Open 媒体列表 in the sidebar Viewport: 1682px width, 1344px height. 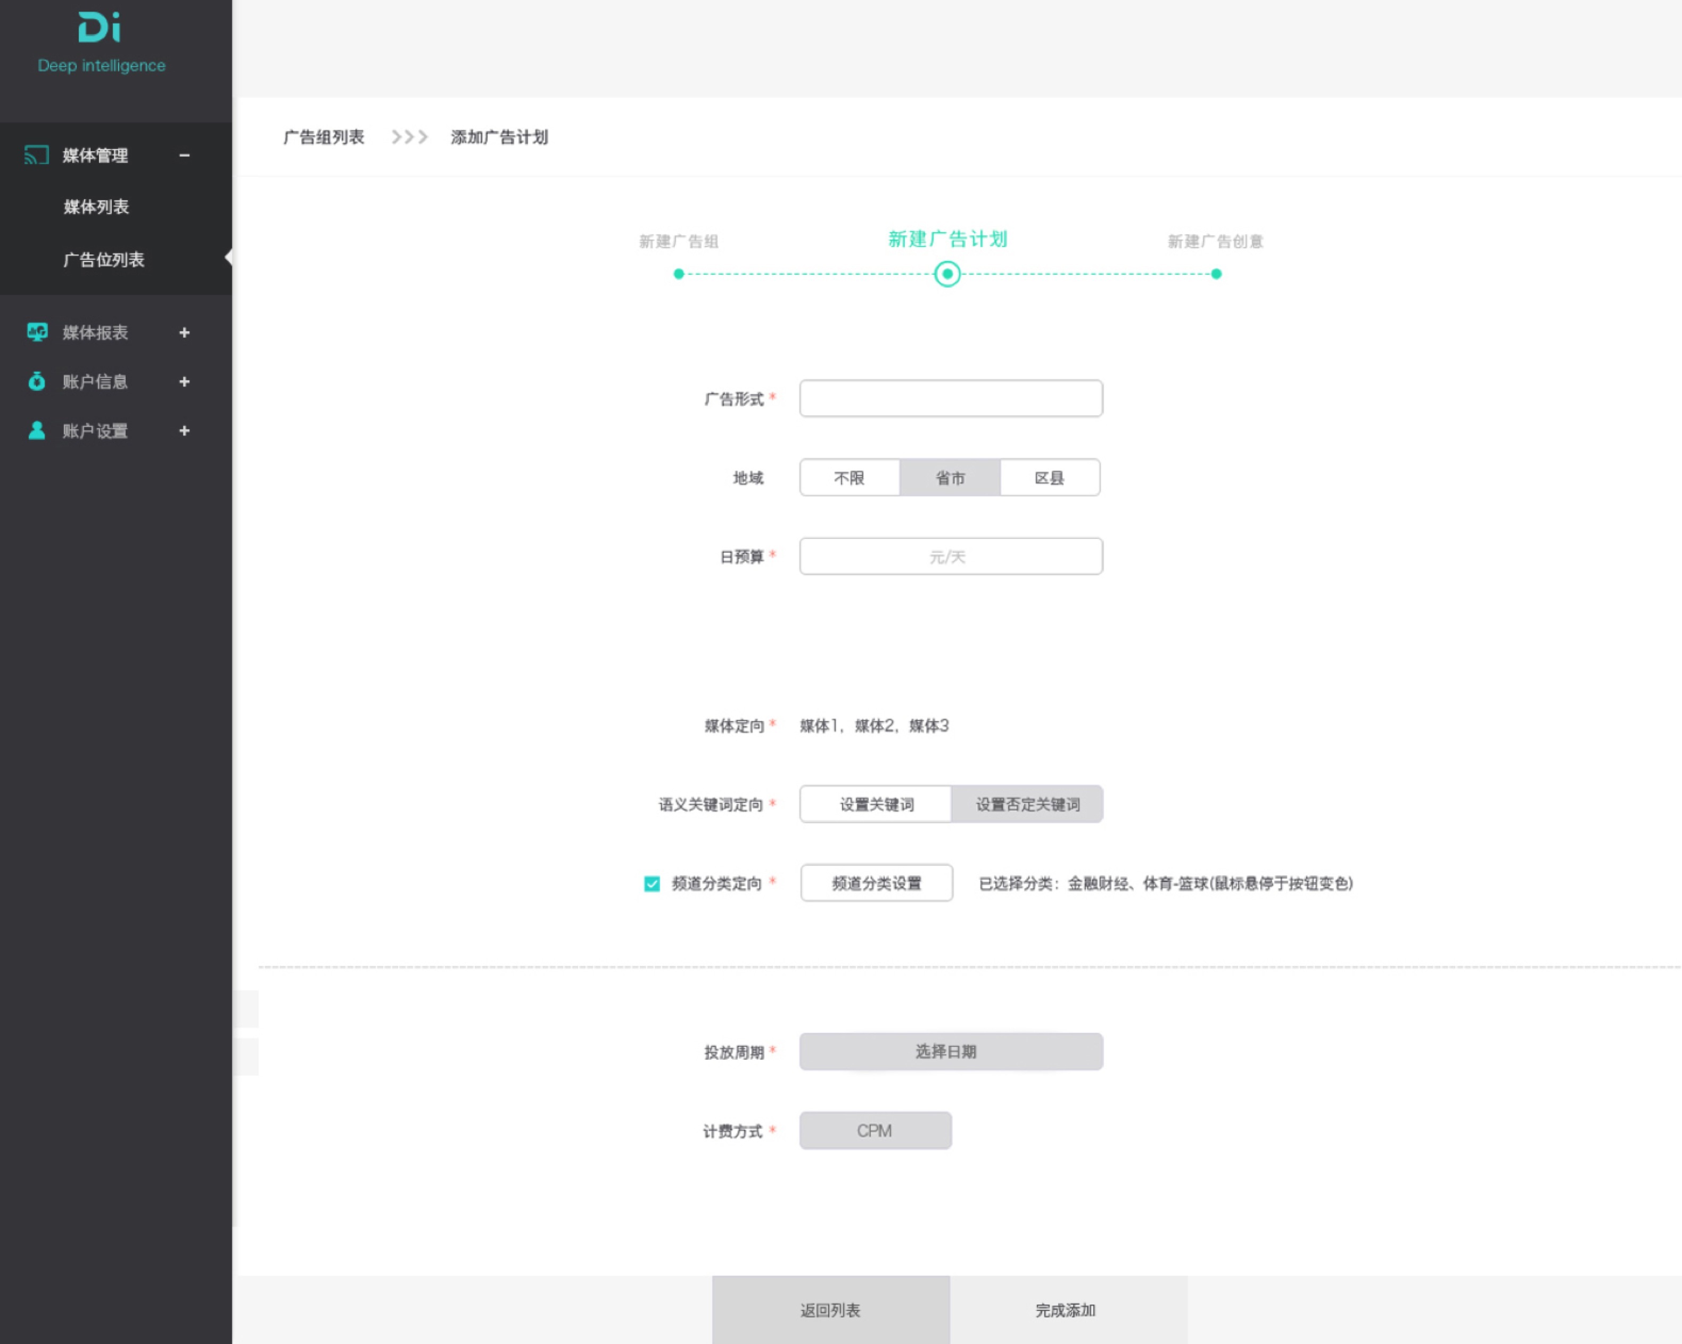coord(96,207)
